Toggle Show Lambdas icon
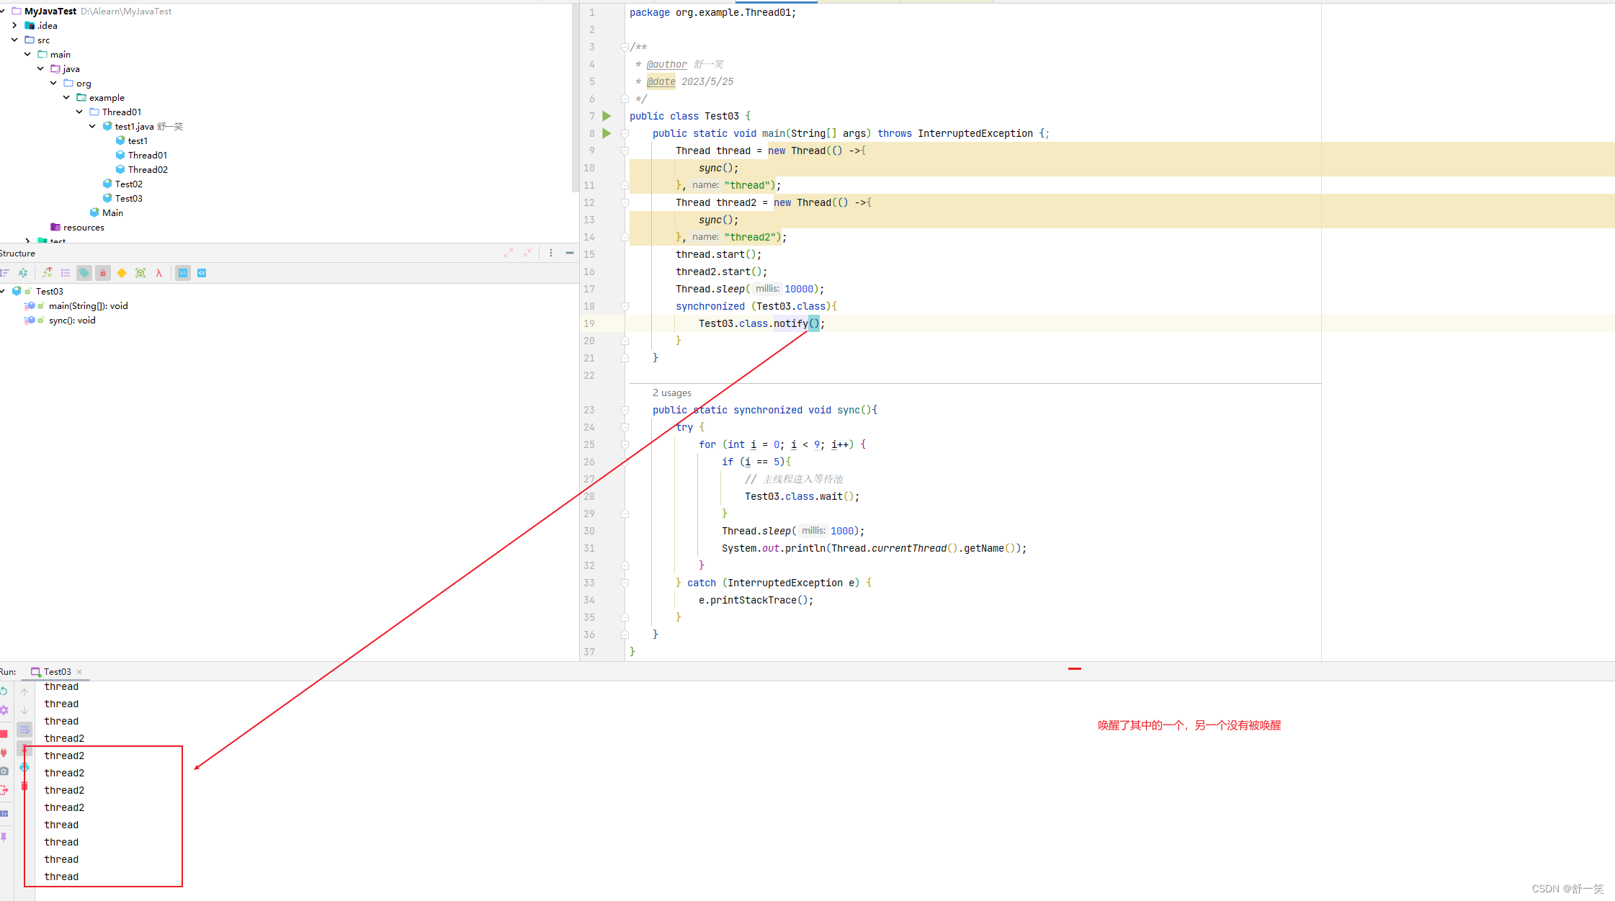1615x901 pixels. pos(159,273)
